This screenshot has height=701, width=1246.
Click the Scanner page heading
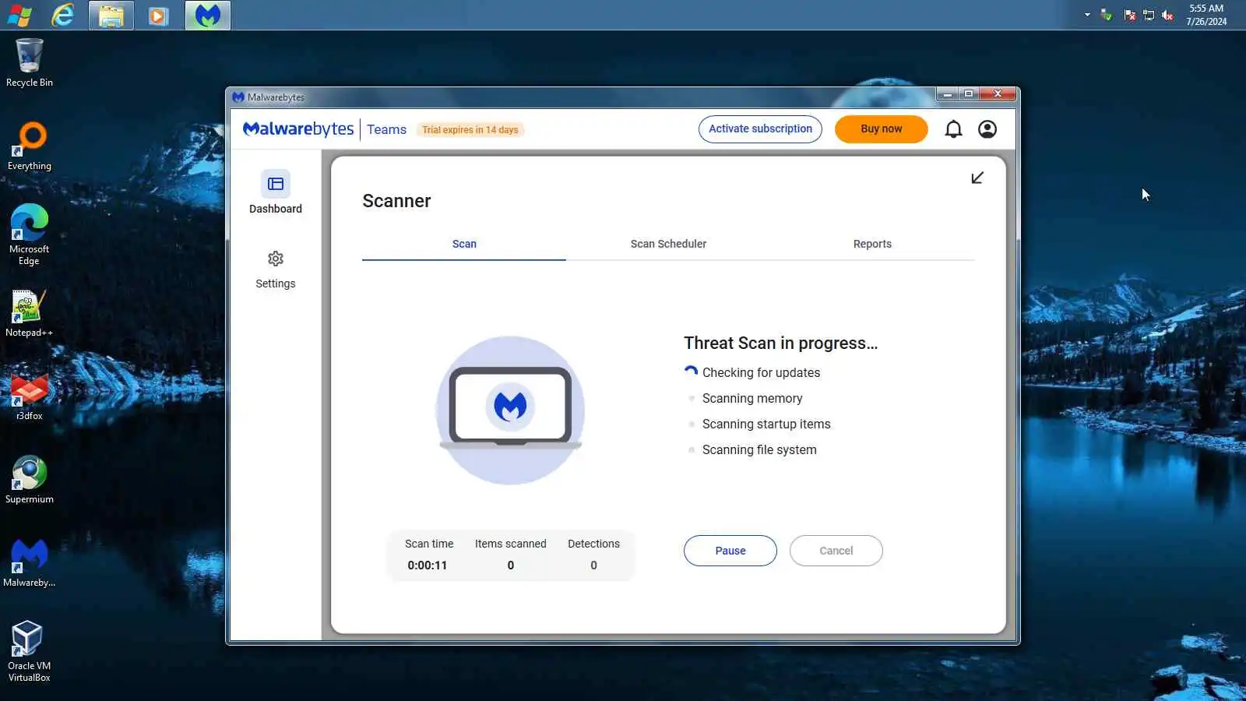pyautogui.click(x=396, y=201)
